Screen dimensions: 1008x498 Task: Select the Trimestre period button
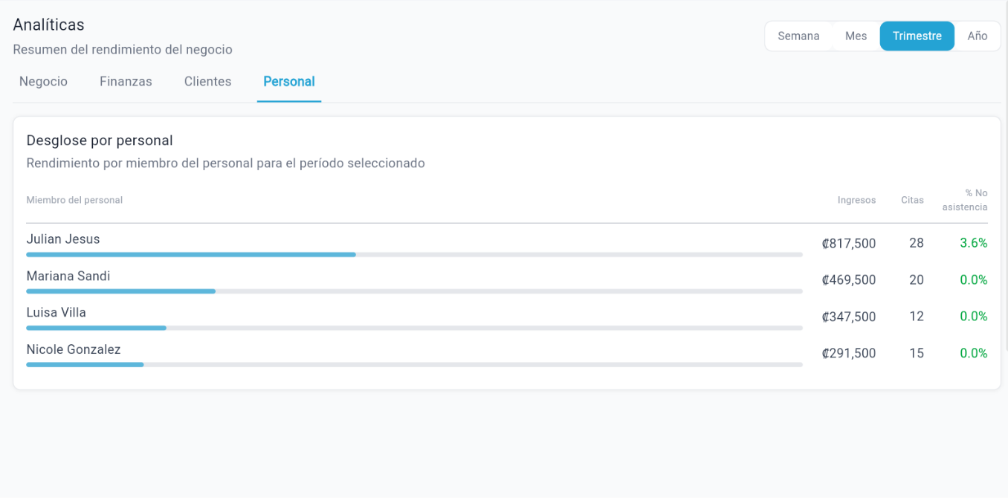point(917,36)
